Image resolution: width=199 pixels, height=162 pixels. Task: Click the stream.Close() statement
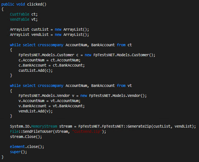pos(26,137)
